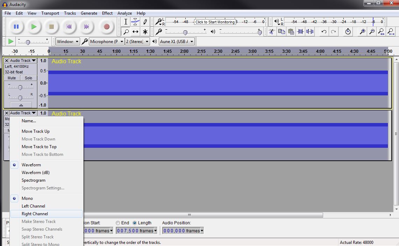Image resolution: width=399 pixels, height=246 pixels.
Task: Mute the first audio track
Action: tap(12, 78)
